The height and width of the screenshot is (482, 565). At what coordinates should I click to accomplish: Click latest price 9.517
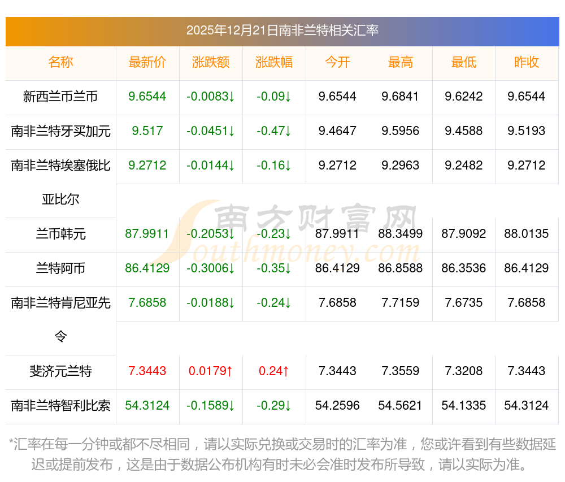tap(147, 131)
